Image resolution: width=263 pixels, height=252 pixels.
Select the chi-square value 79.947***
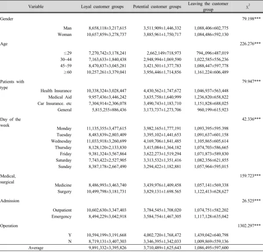(251, 82)
